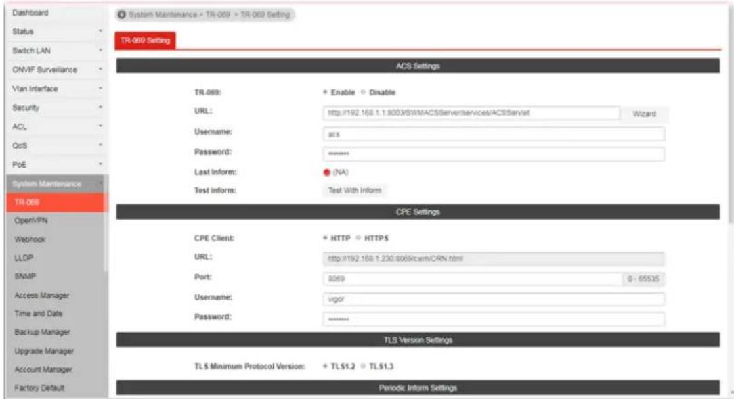Expand the QoS menu

(56, 145)
